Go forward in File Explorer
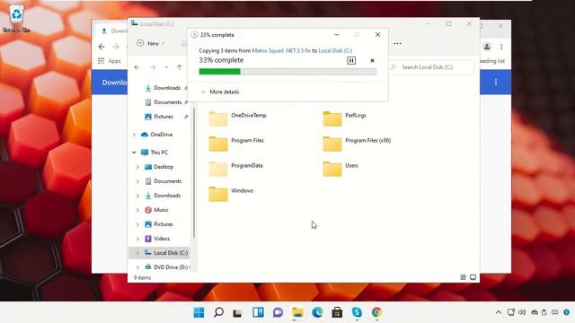This screenshot has width=575, height=323. click(153, 67)
